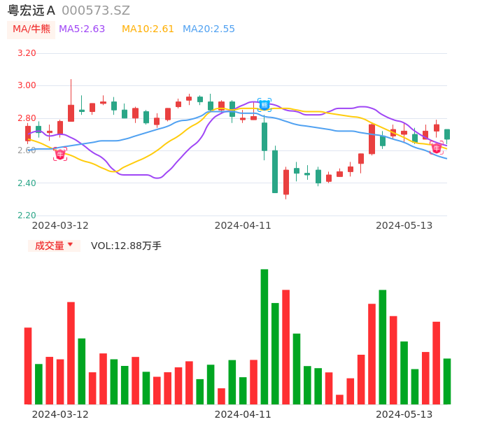Click the last green volume bar on right
Viewport: 480px width, 424px height.
click(x=447, y=381)
